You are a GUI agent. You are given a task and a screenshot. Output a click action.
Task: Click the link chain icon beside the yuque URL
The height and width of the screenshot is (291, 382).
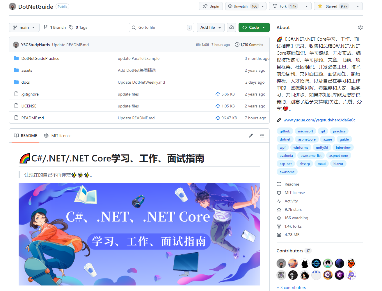(279, 120)
